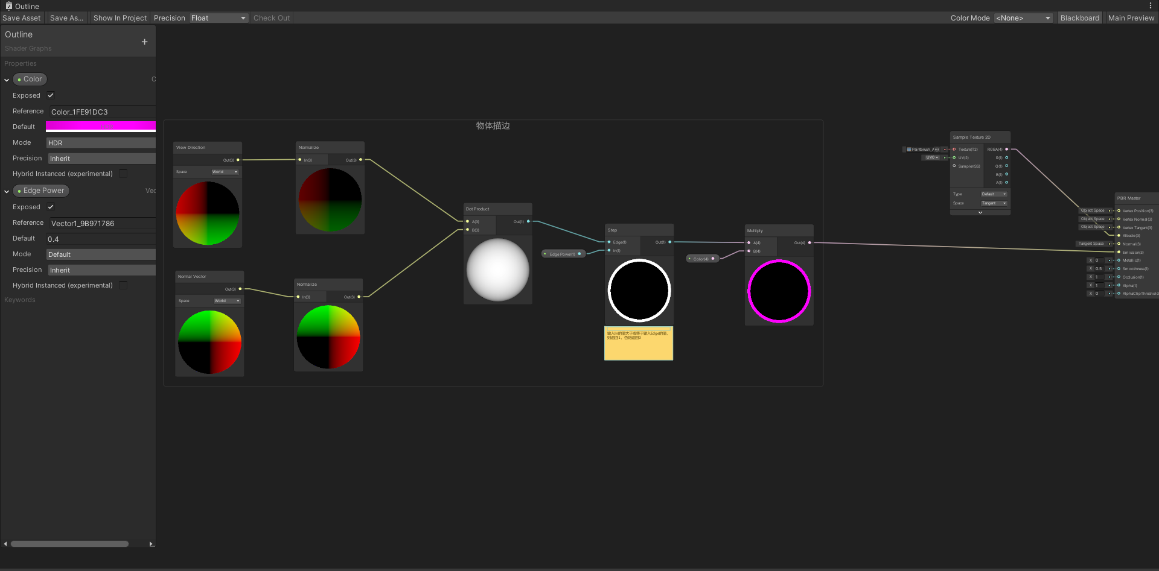Click the Vector1_9B971786 Reference field
1159x571 pixels.
tap(101, 223)
